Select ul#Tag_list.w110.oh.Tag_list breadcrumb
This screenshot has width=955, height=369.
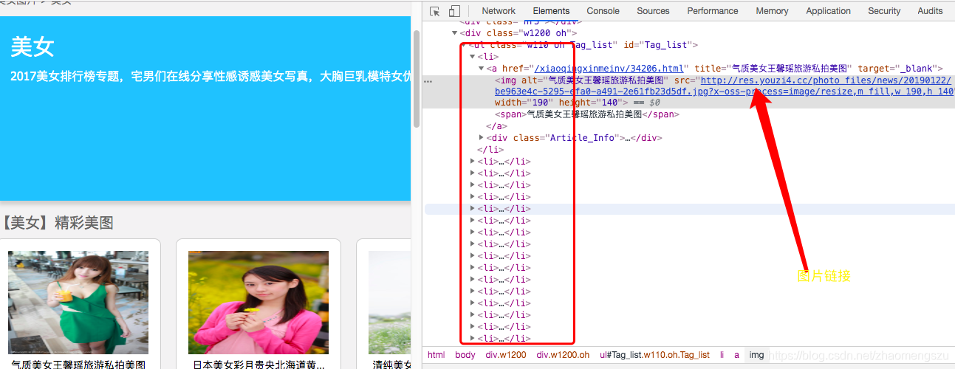point(654,355)
